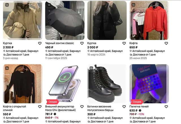Open the Черный зонтик classic listing title

point(59,43)
